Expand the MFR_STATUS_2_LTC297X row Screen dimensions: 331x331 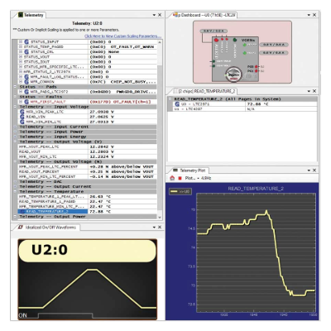pyautogui.click(x=21, y=72)
